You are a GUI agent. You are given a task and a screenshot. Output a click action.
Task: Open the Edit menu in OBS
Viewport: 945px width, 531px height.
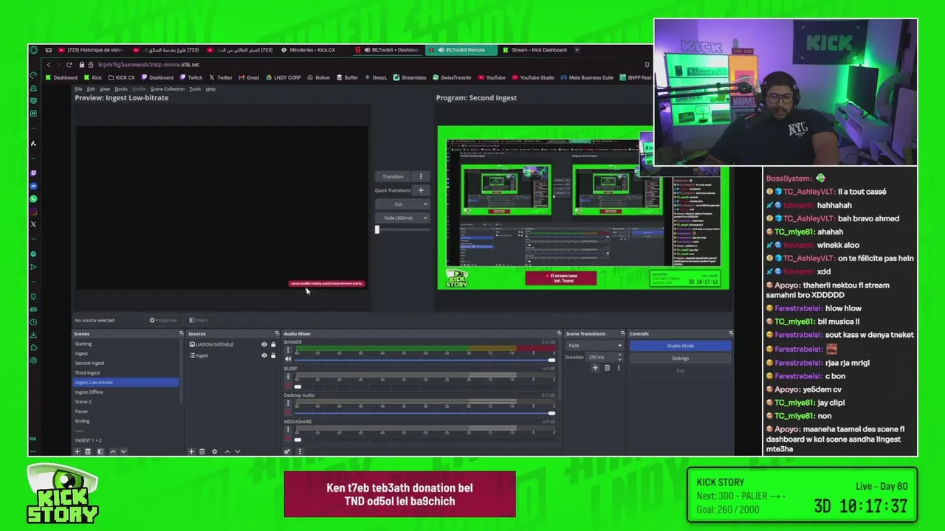pos(91,89)
